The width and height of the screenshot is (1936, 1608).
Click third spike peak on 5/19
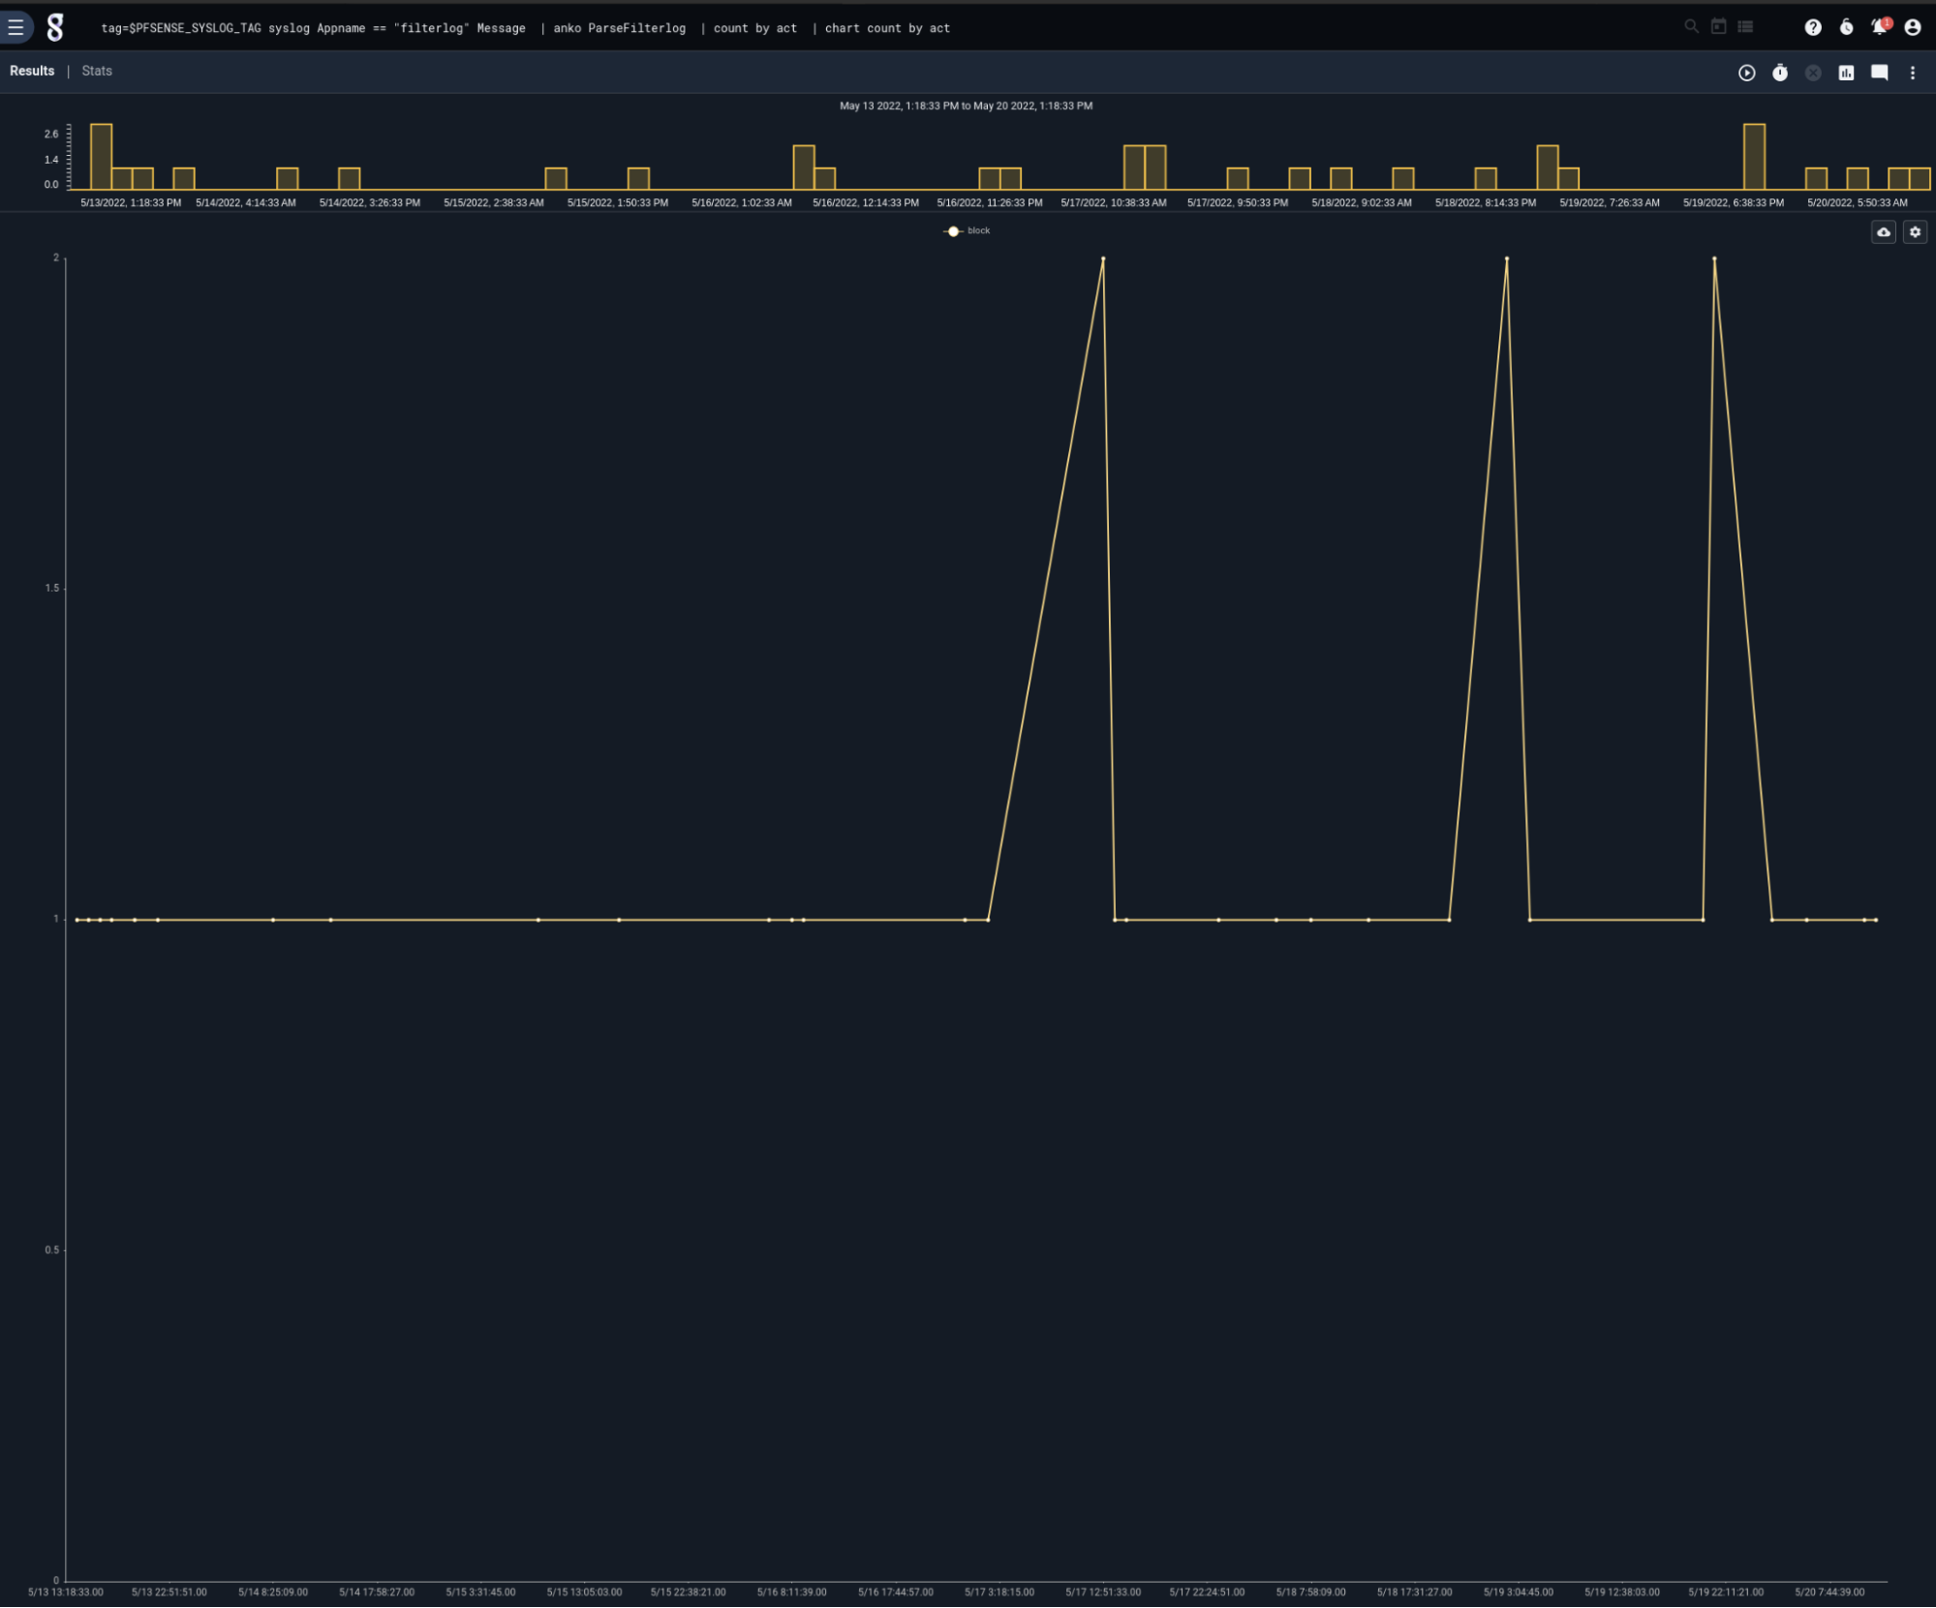[1715, 259]
